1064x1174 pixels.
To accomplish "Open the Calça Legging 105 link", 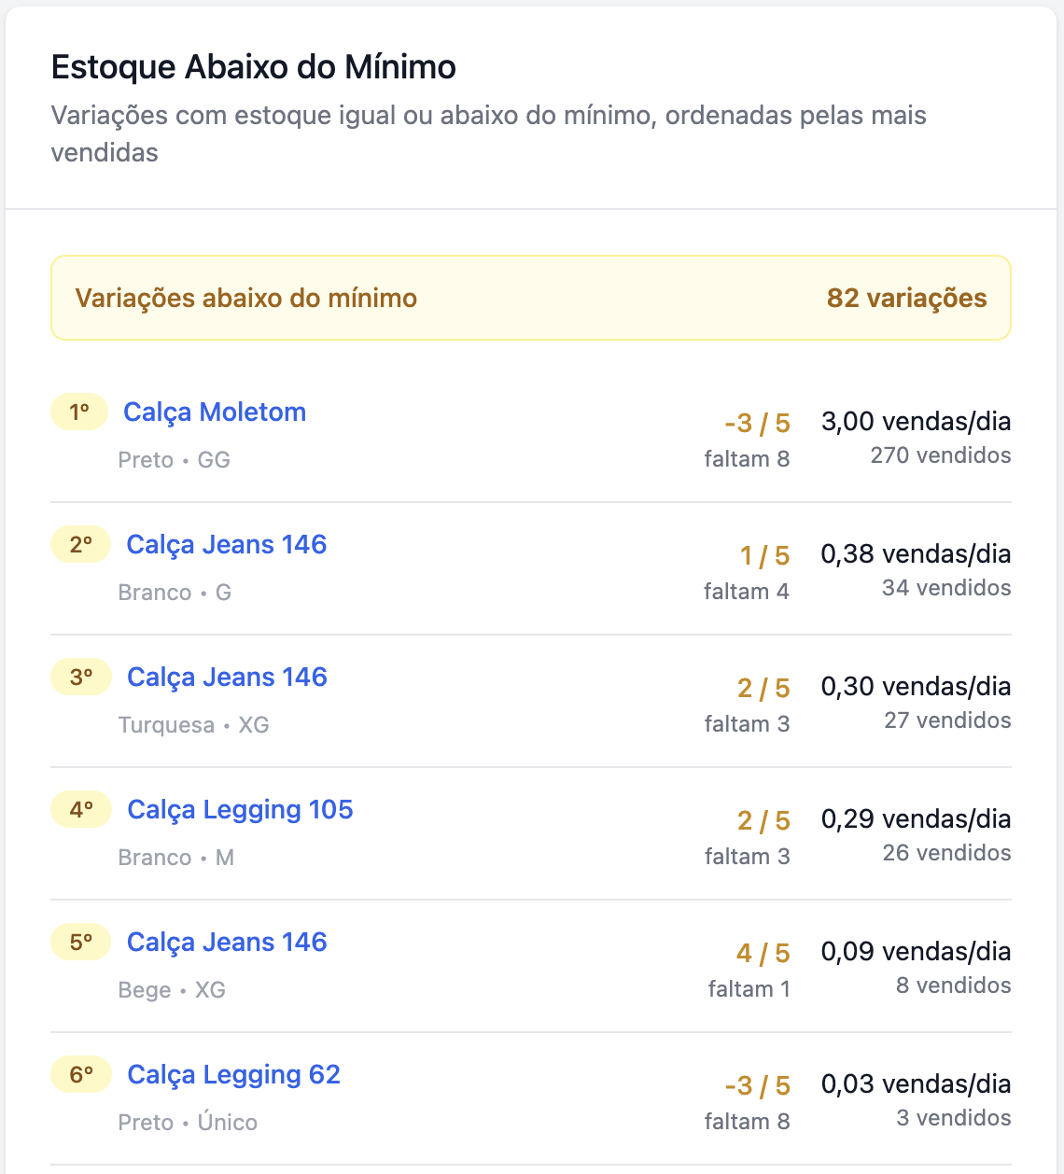I will (x=240, y=810).
